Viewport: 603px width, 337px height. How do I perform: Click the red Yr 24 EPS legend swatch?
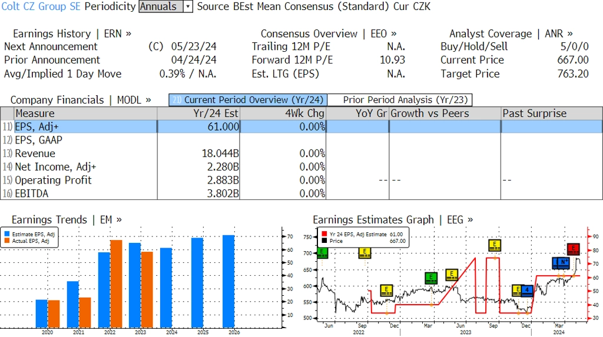[x=324, y=234]
